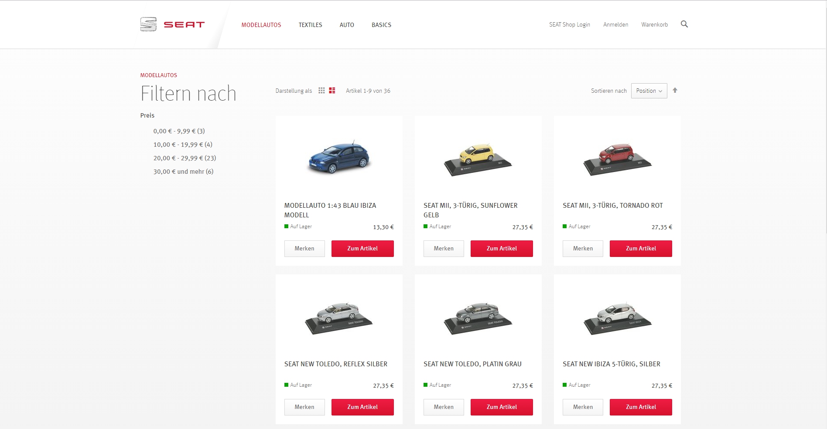Open TEXTILES menu
This screenshot has width=827, height=429.
(310, 25)
